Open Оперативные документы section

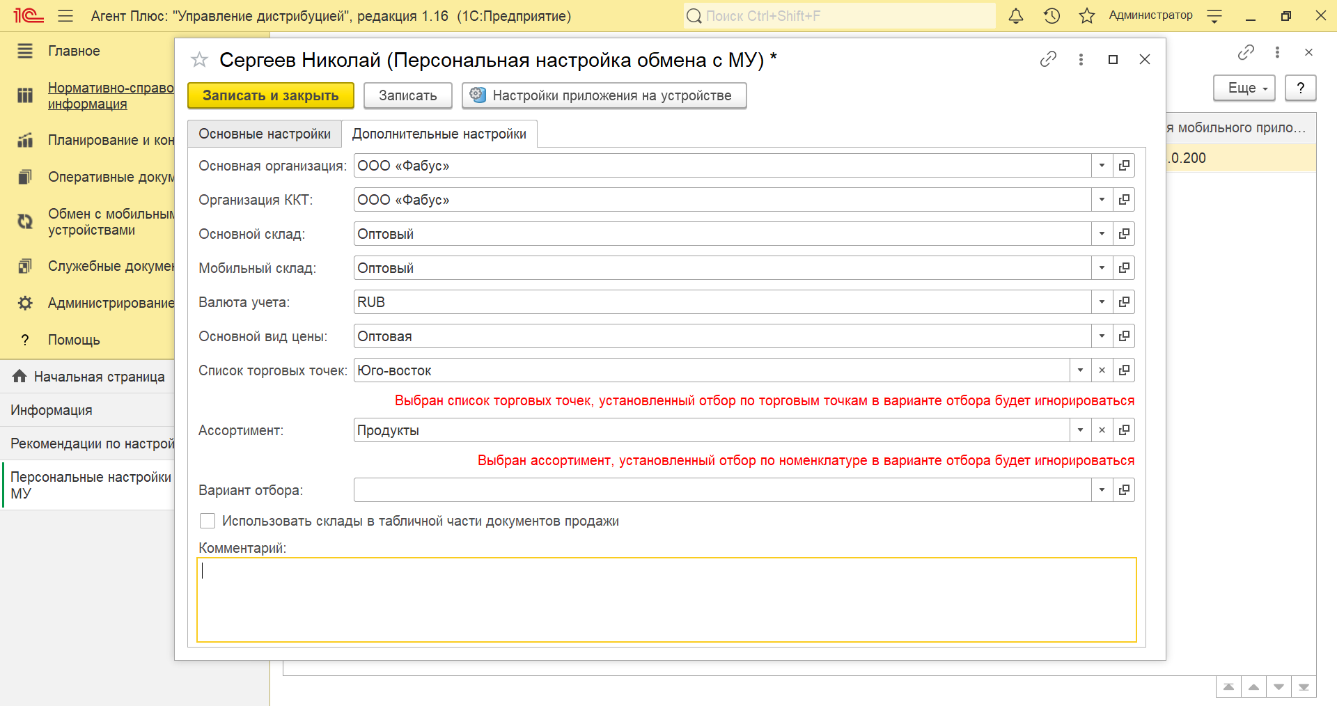111,177
